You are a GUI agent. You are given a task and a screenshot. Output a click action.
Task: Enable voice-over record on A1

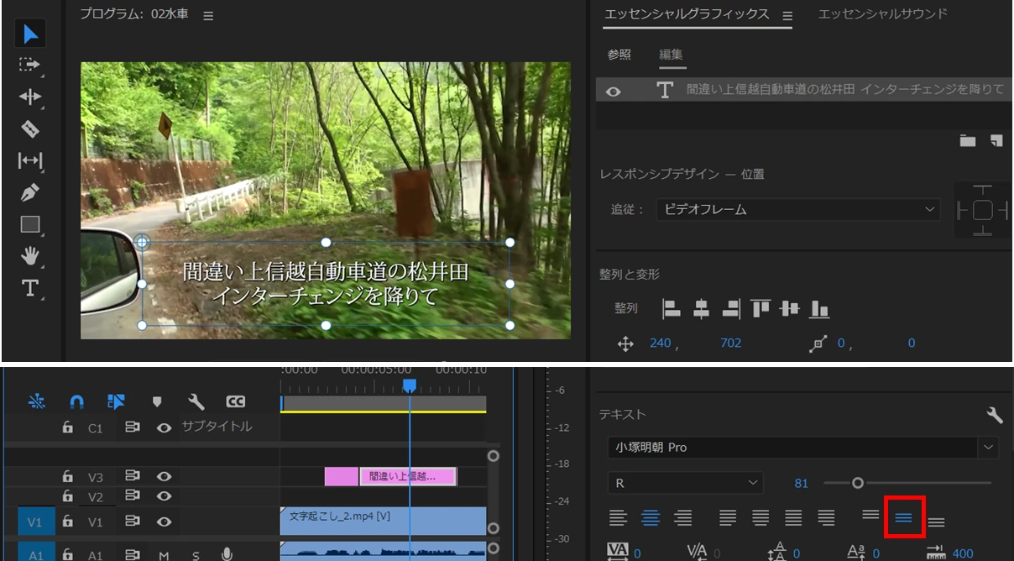[x=227, y=553]
